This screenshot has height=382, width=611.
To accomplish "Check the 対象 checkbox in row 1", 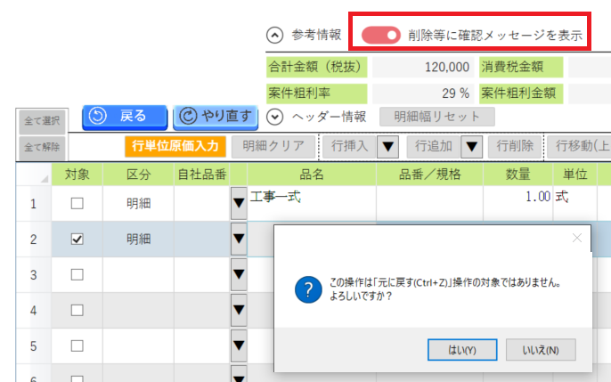I will click(77, 203).
